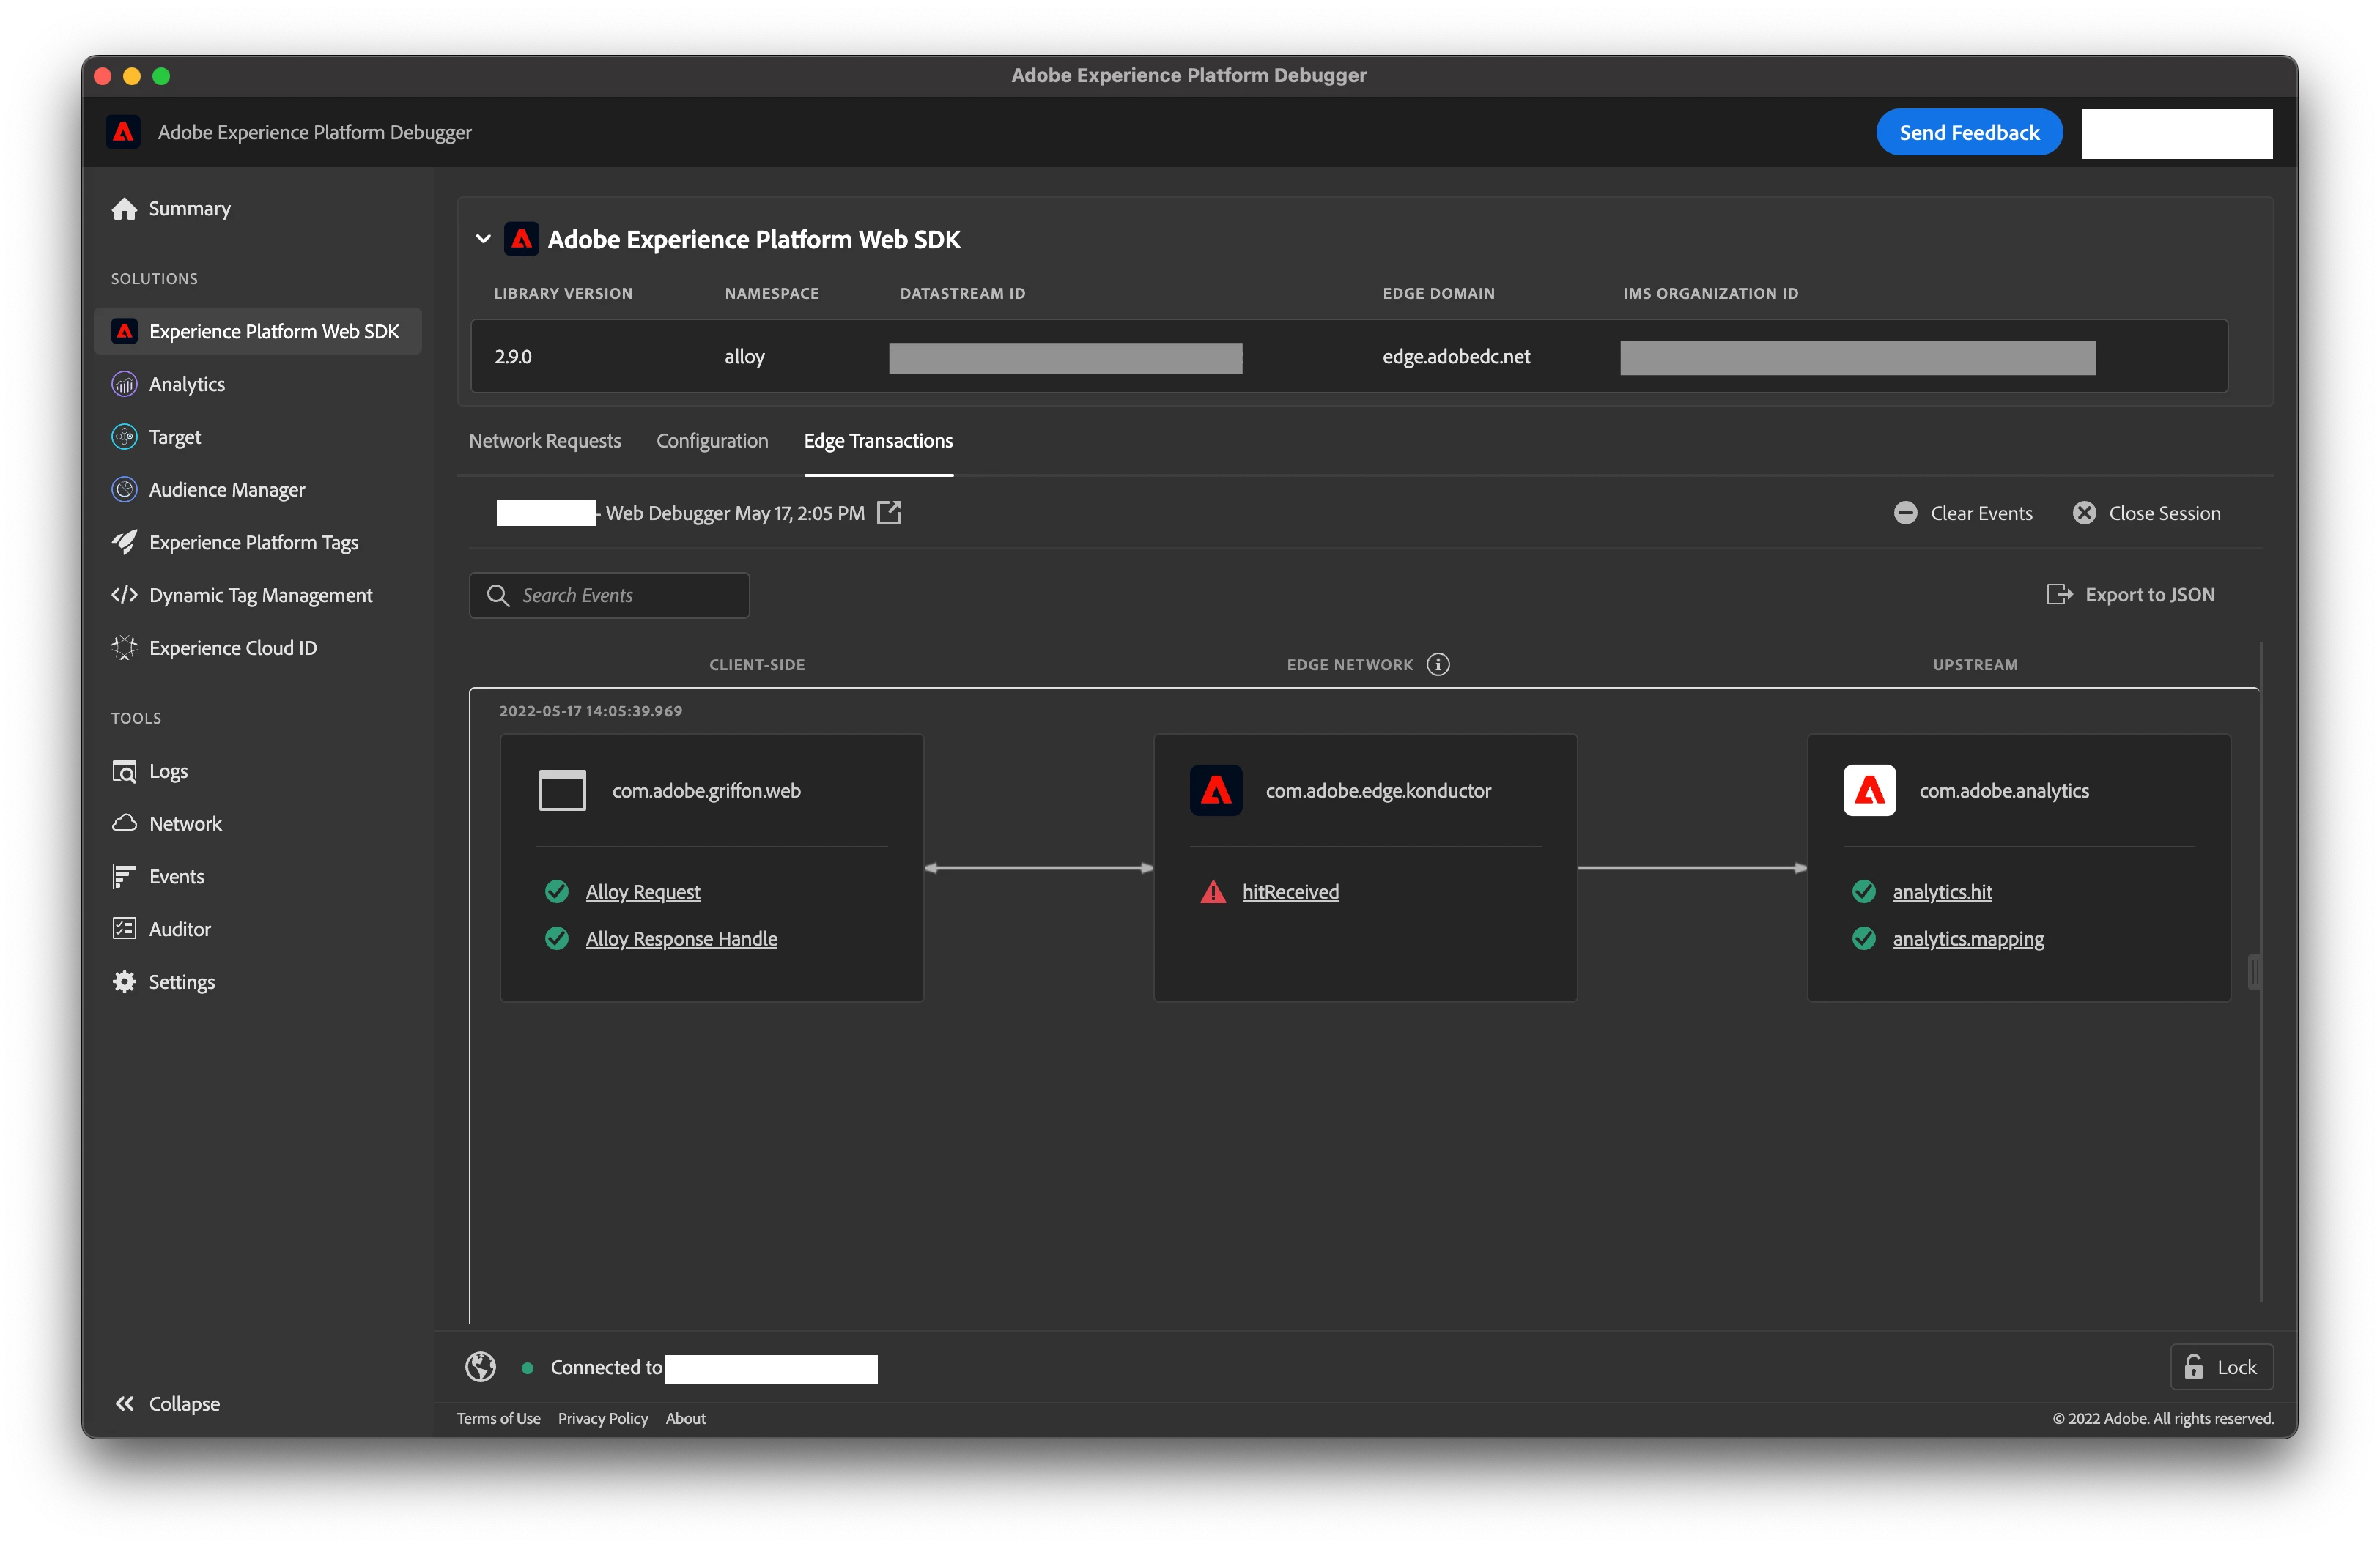Image resolution: width=2380 pixels, height=1547 pixels.
Task: Click the Edge Network info icon
Action: (1438, 664)
